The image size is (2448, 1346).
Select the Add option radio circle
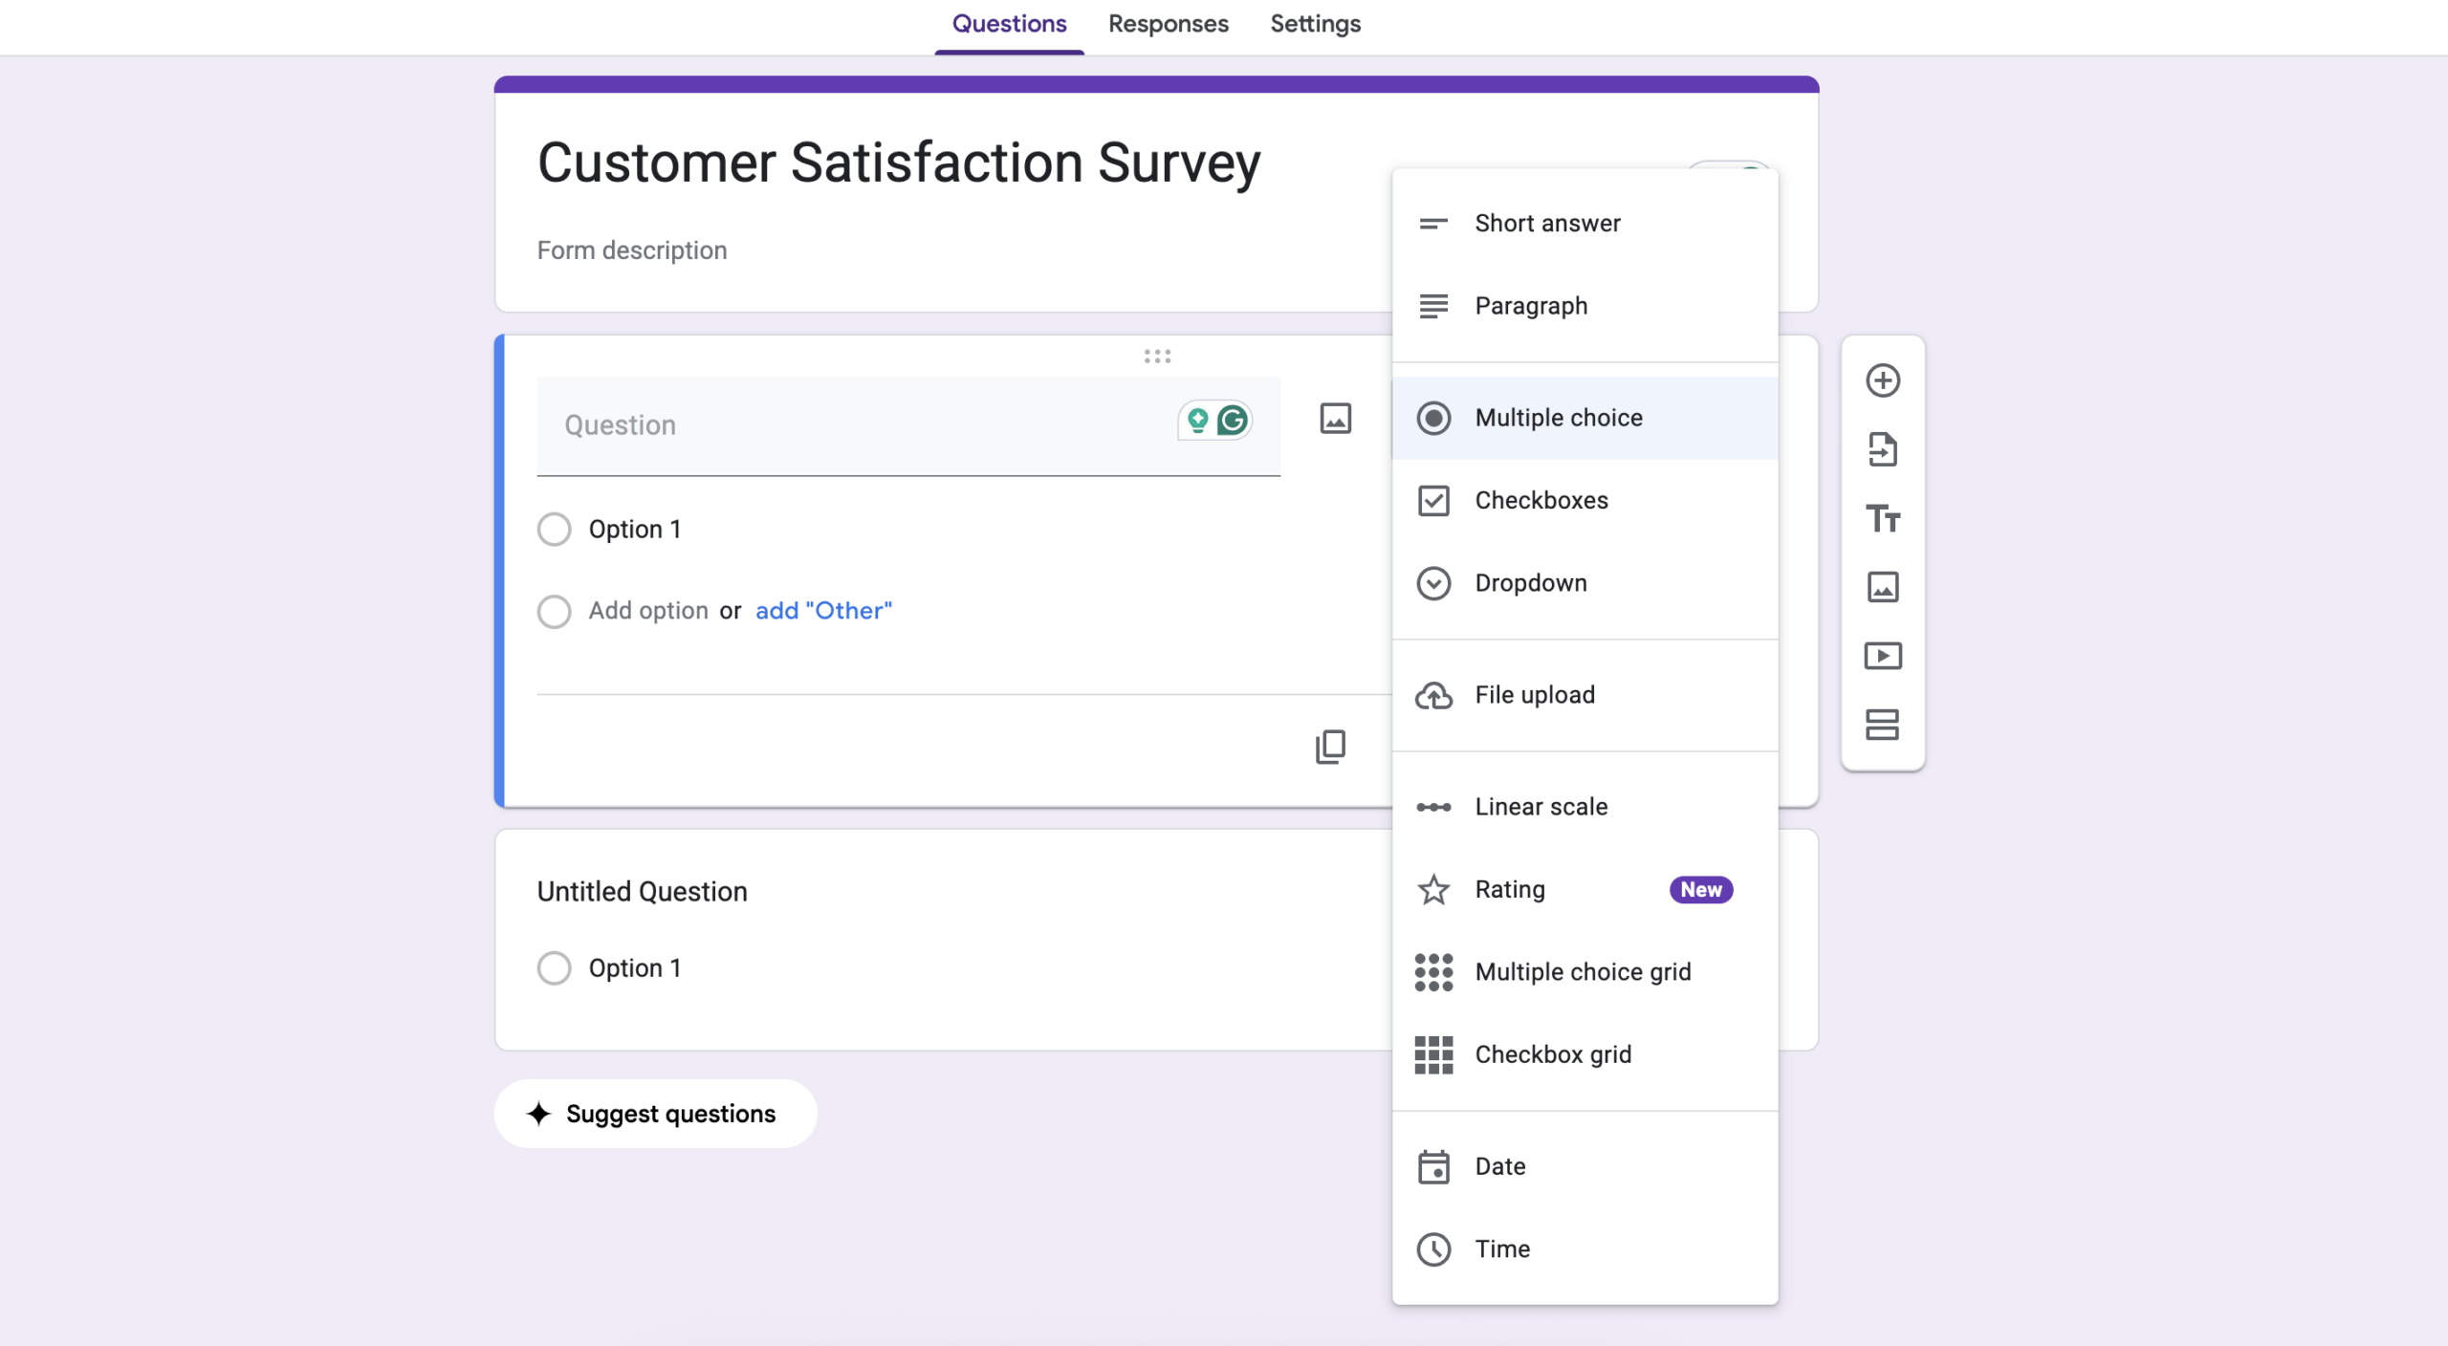pyautogui.click(x=554, y=611)
